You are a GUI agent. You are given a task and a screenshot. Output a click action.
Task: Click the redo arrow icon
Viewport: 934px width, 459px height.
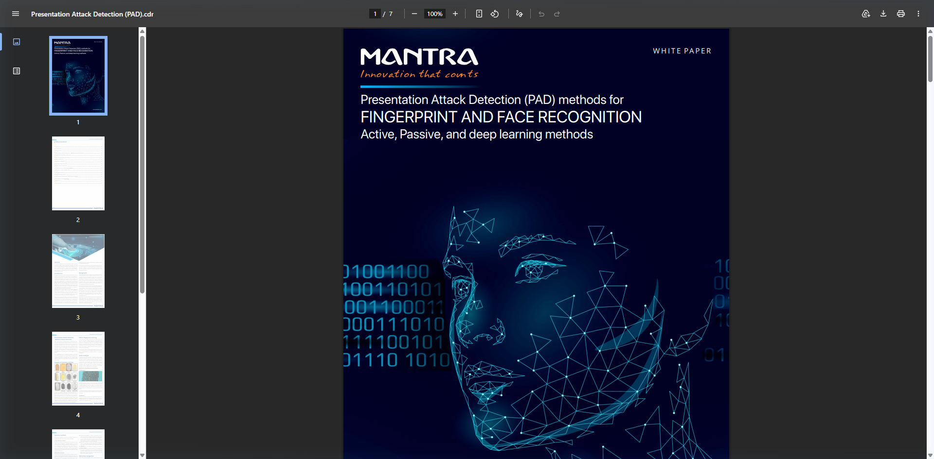(557, 14)
